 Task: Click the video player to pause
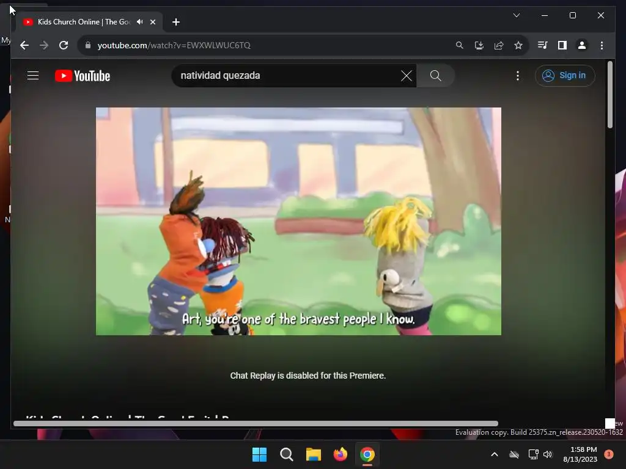[298, 221]
